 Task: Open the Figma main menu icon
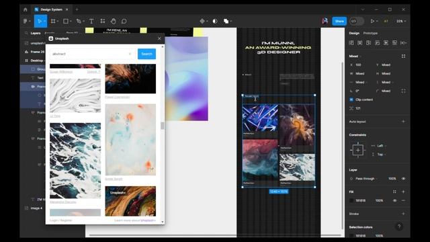(26, 21)
